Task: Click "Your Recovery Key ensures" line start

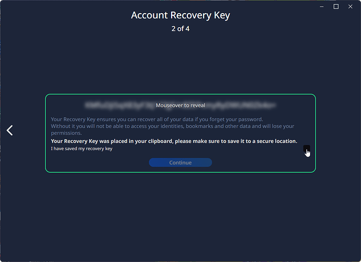Action: 68,119
